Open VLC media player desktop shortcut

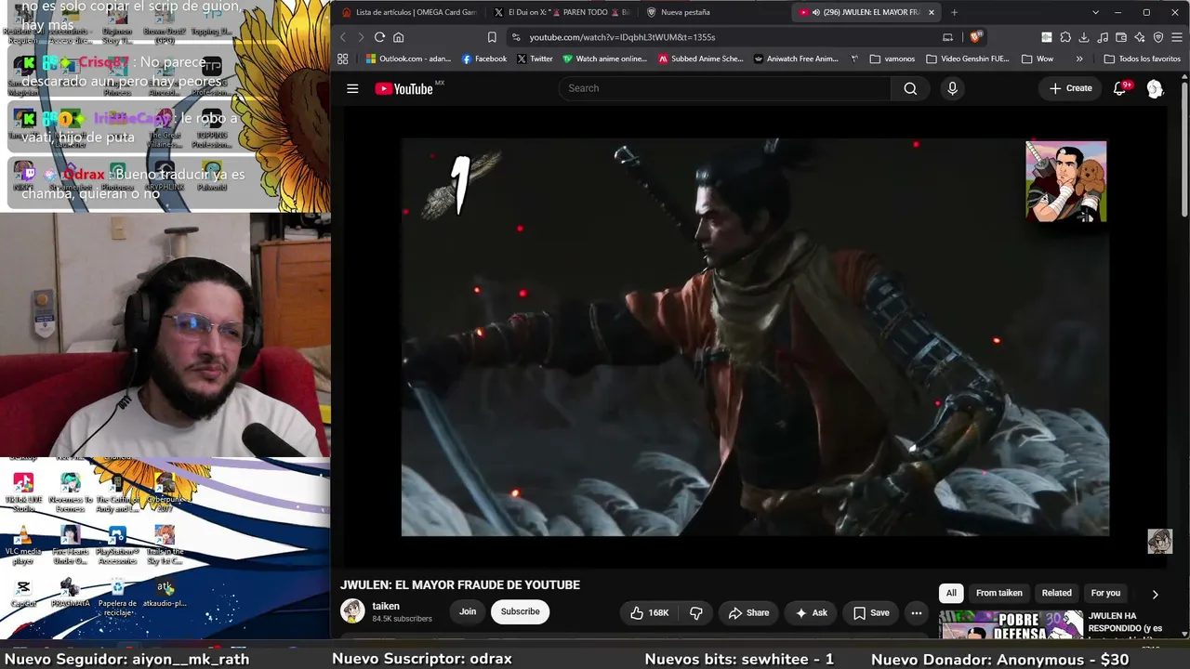coord(23,545)
